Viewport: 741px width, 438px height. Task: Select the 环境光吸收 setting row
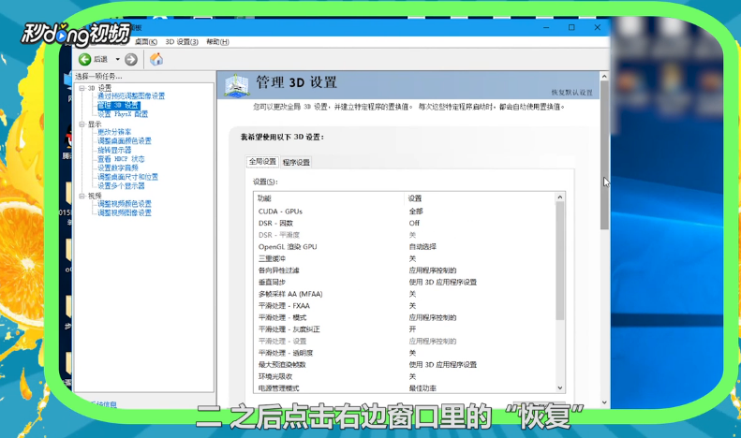pos(406,376)
